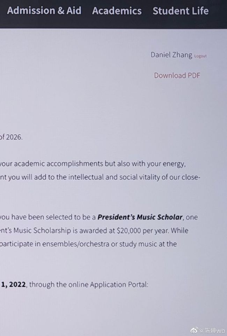Click the 'of 2026.' text line
227x336 pixels.
[x=11, y=137]
